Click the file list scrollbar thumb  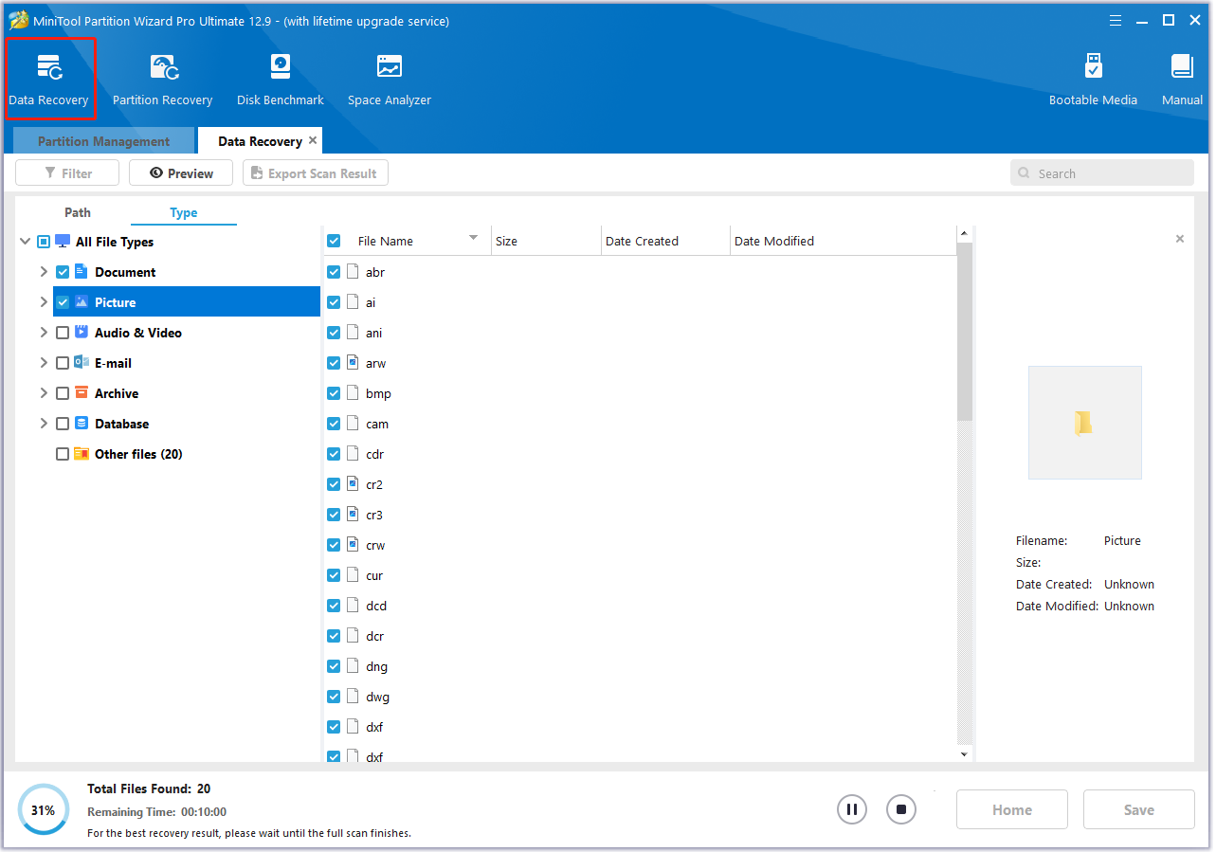point(965,331)
